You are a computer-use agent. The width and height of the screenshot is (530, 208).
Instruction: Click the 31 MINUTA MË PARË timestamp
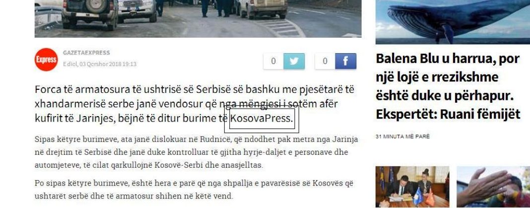[x=402, y=137]
